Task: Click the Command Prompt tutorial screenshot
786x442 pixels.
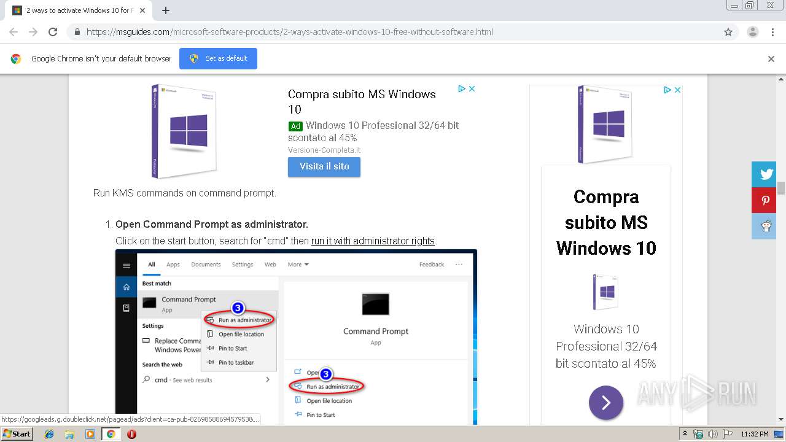Action: coord(296,336)
